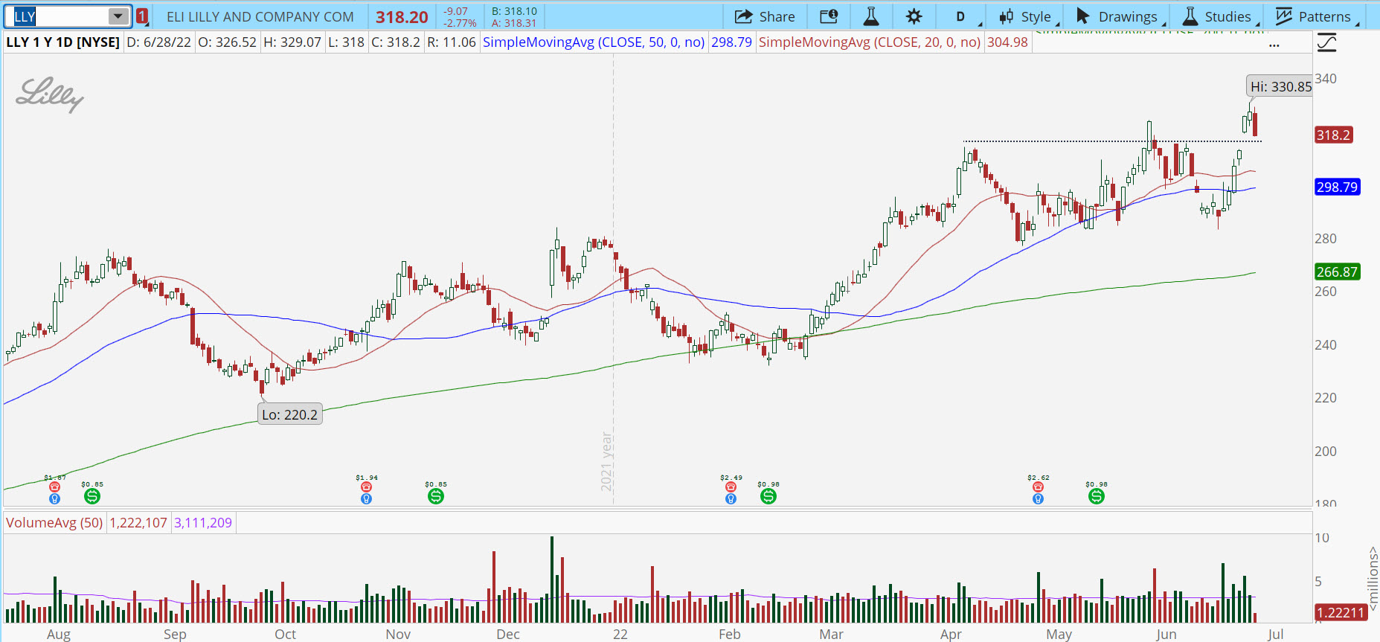
Task: Click the 'Lo: 220.2' price bubble
Action: click(289, 414)
